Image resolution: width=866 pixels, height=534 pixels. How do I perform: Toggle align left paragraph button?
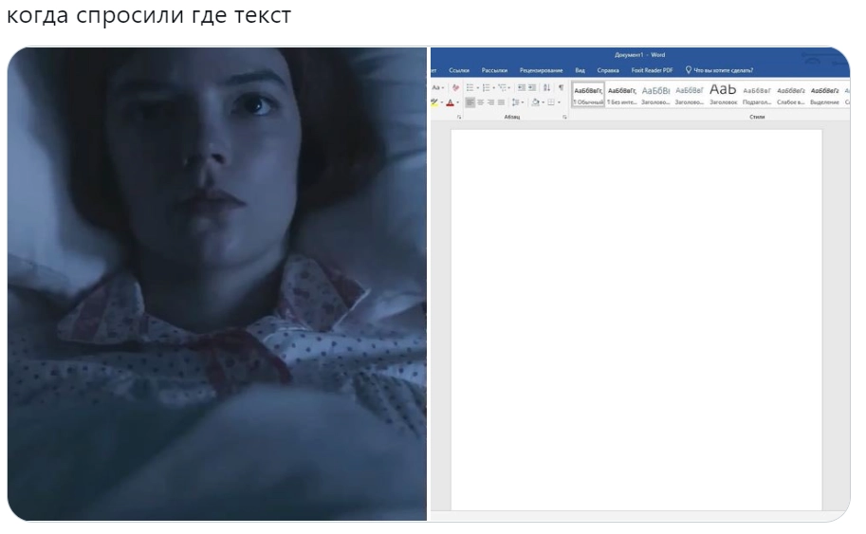[470, 102]
